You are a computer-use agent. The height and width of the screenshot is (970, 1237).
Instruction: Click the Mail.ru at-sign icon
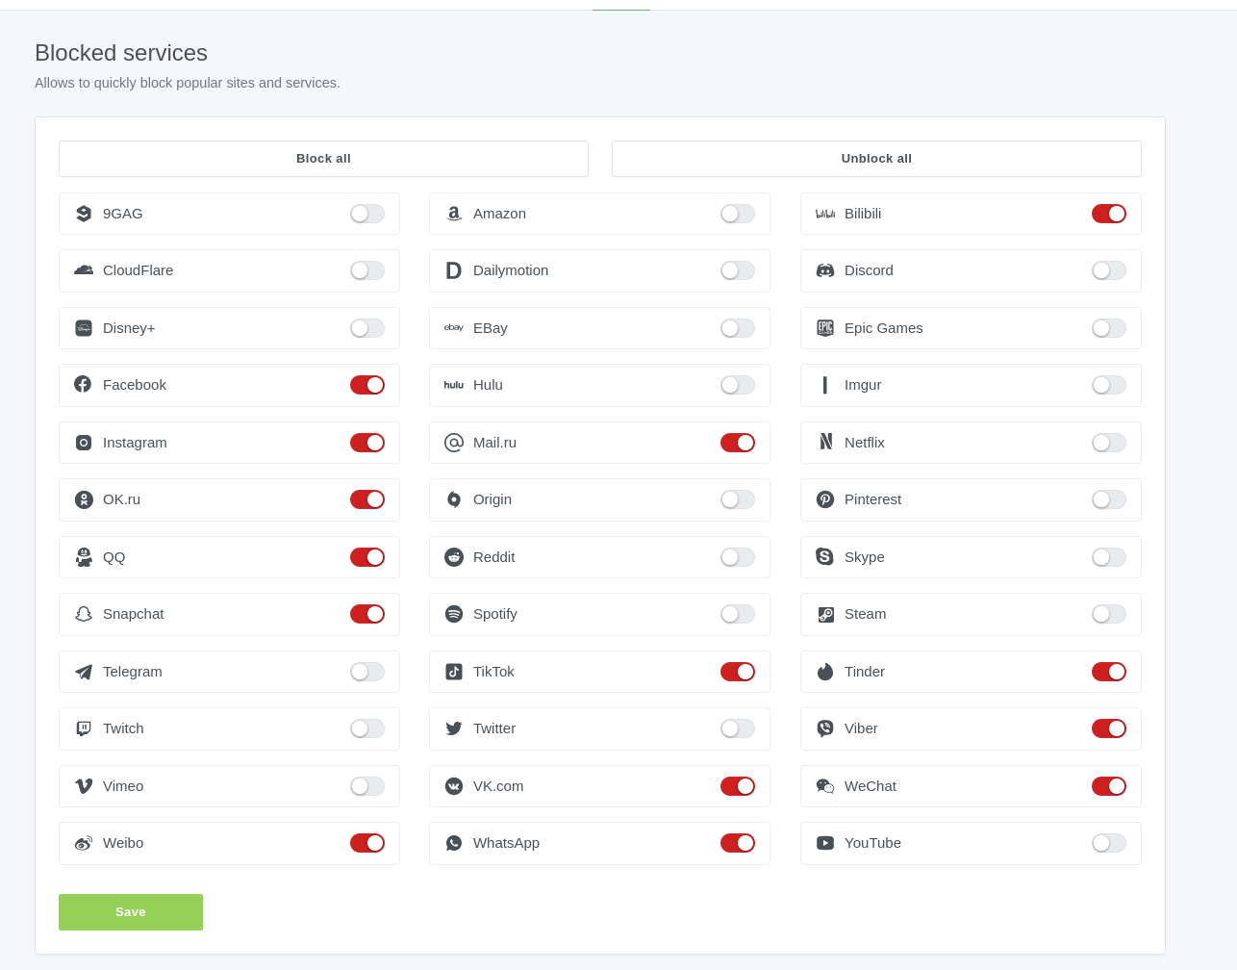point(454,443)
